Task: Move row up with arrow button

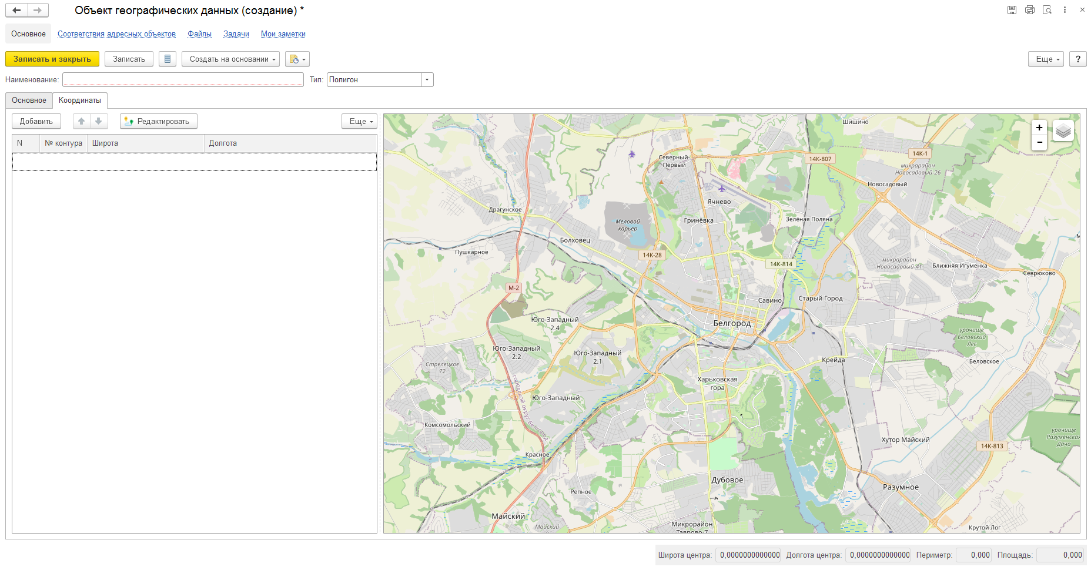Action: coord(82,121)
